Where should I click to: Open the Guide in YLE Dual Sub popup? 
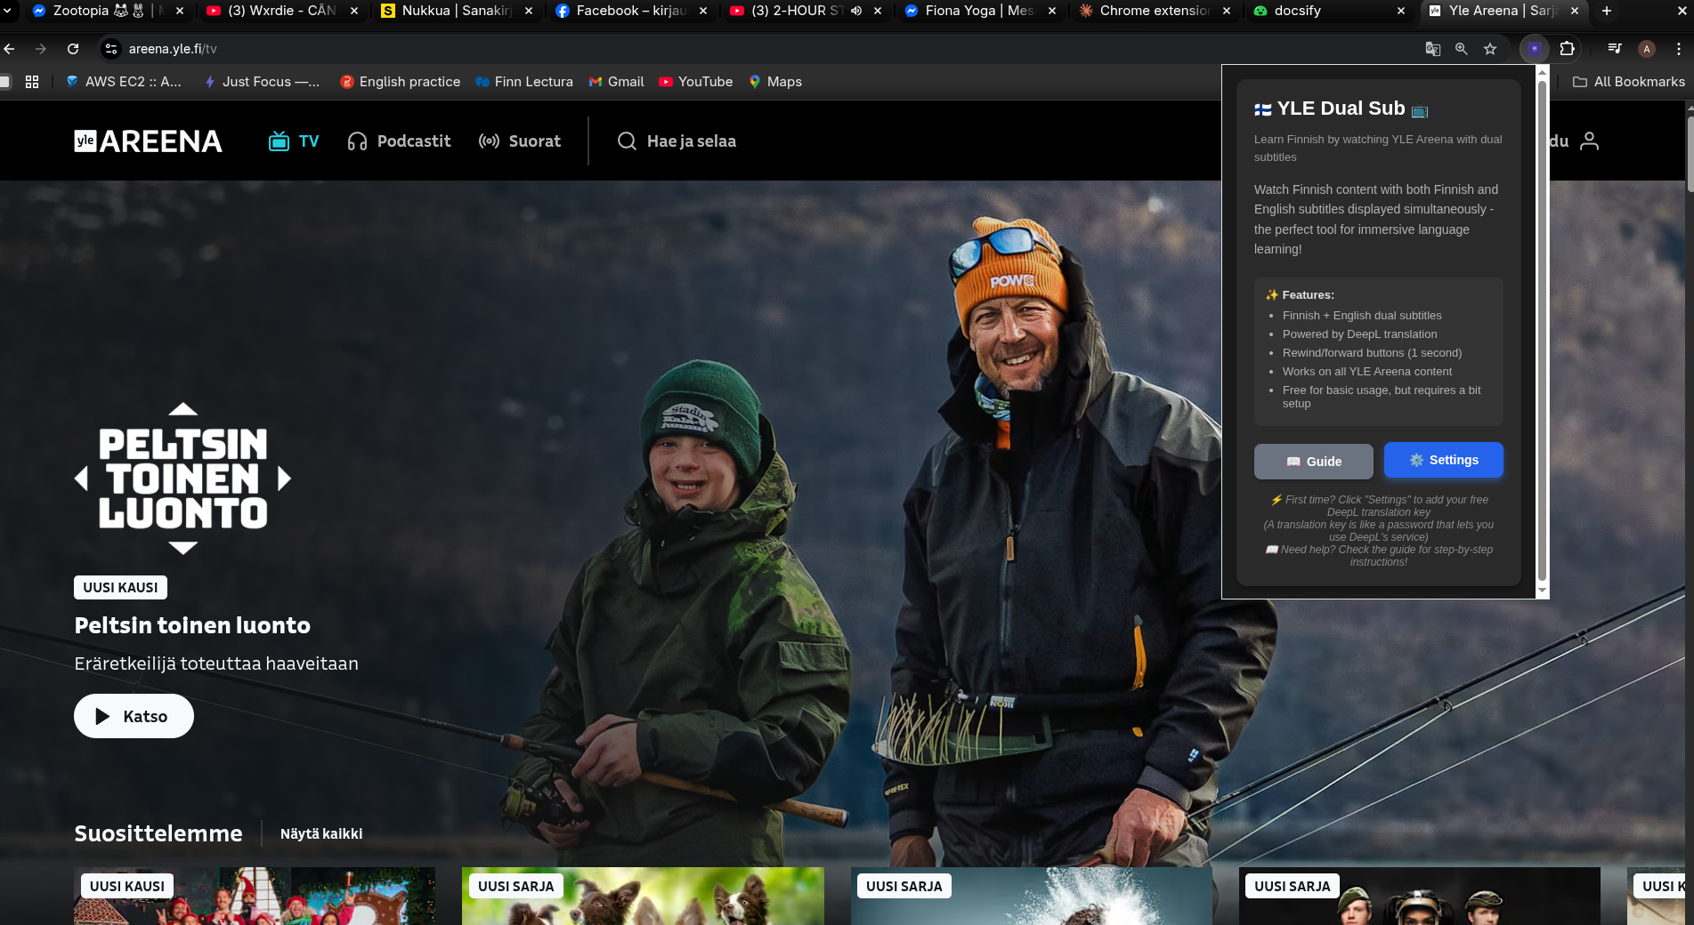[1313, 462]
